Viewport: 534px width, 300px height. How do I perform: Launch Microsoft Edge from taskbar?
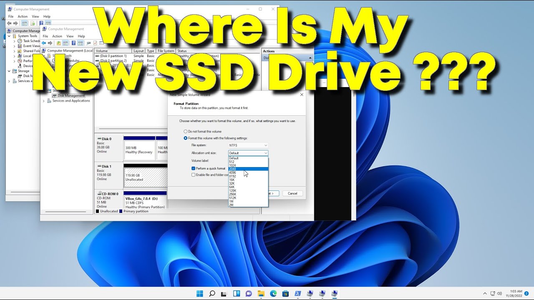pyautogui.click(x=273, y=293)
